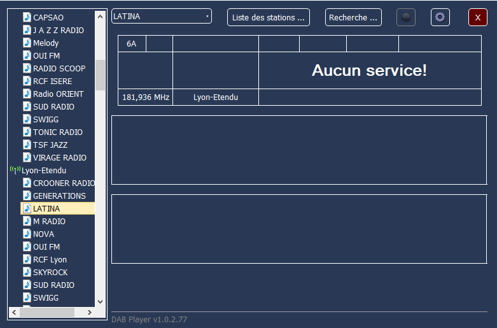This screenshot has width=497, height=328.
Task: Click the DAB Player v1.0.2.77 version label
Action: pyautogui.click(x=150, y=319)
